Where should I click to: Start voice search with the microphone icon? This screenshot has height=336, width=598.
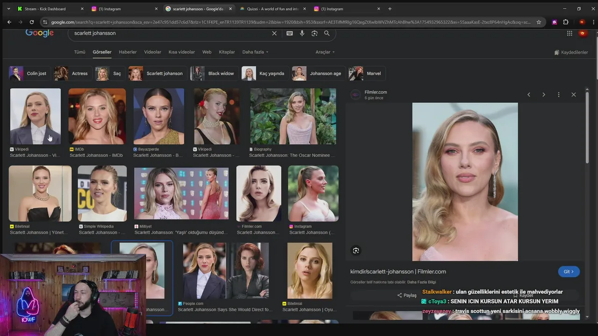pos(302,33)
